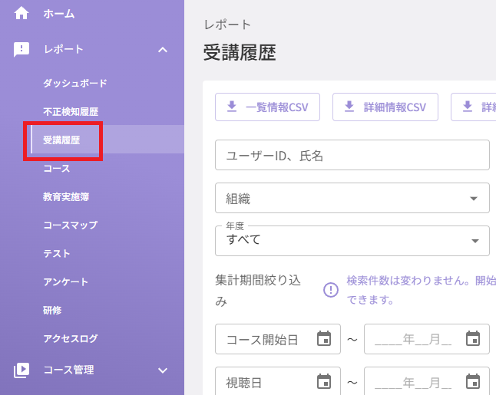Open アンケート in sidebar
Viewport: 496px width, 395px height.
click(65, 282)
